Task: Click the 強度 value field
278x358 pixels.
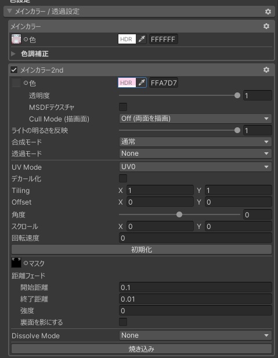Action: [196, 310]
